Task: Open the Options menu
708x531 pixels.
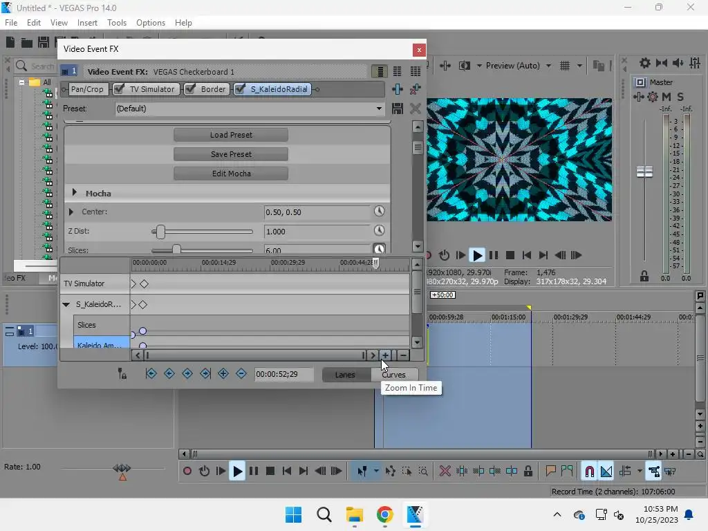Action: (x=151, y=23)
